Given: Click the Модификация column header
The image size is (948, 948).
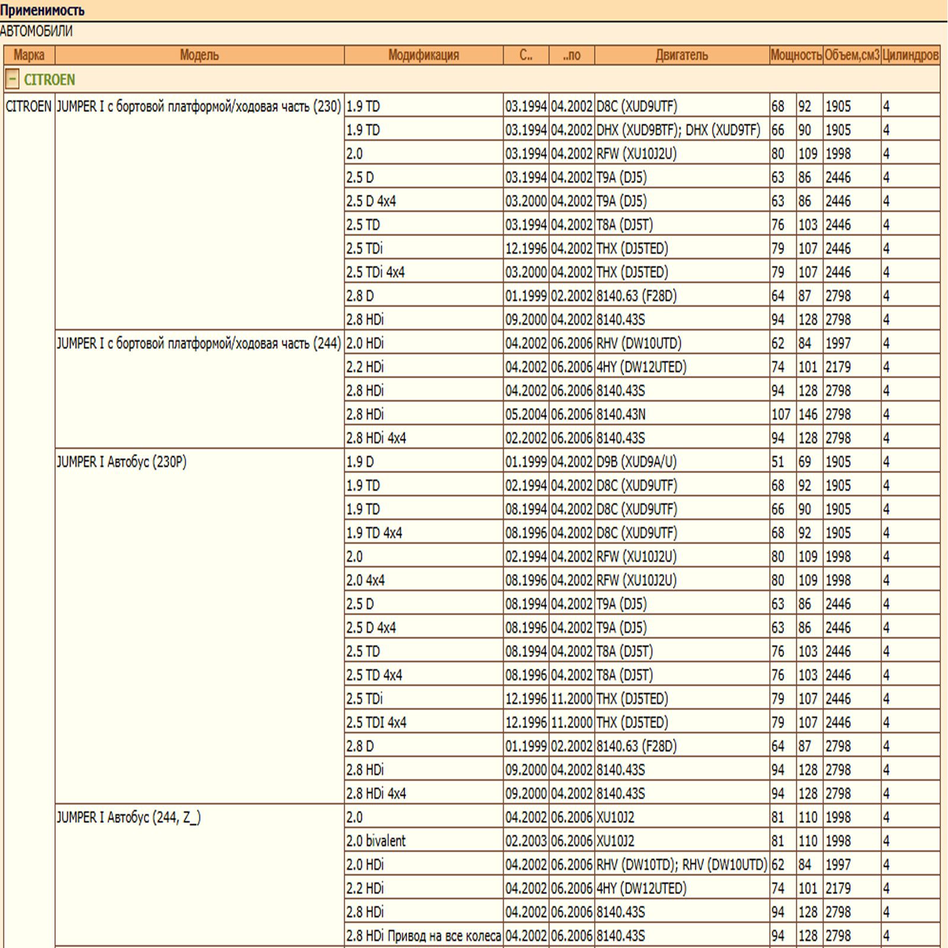Looking at the screenshot, I should tap(424, 55).
